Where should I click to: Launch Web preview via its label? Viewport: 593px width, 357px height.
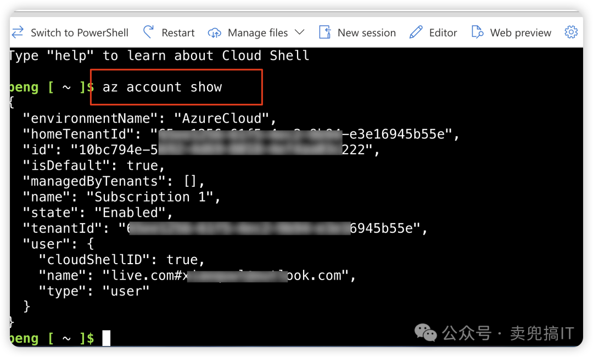pos(521,33)
